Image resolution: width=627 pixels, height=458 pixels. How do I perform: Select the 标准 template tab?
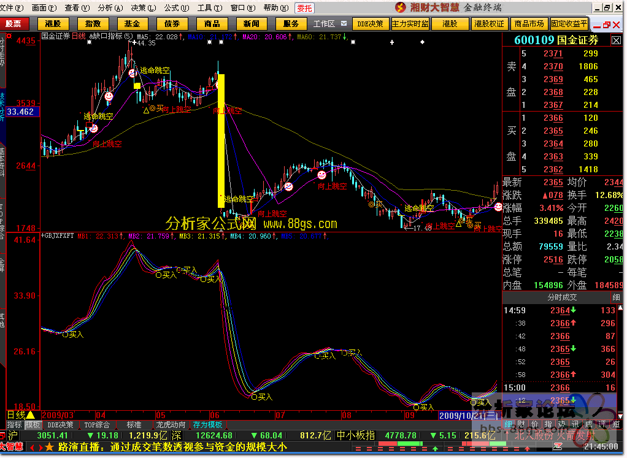tap(134, 425)
